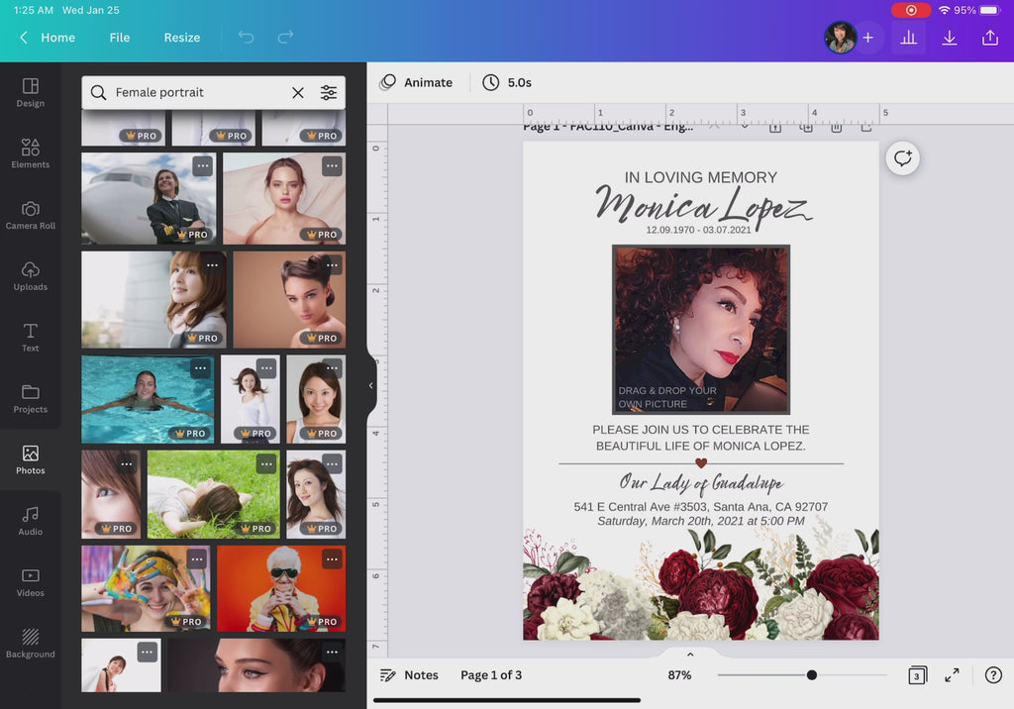Select the Monica Lopez script title
The image size is (1014, 709).
pyautogui.click(x=702, y=207)
